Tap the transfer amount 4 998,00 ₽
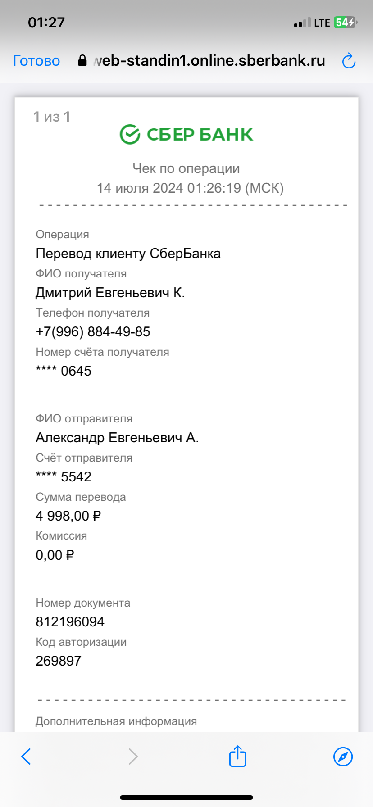 (68, 516)
